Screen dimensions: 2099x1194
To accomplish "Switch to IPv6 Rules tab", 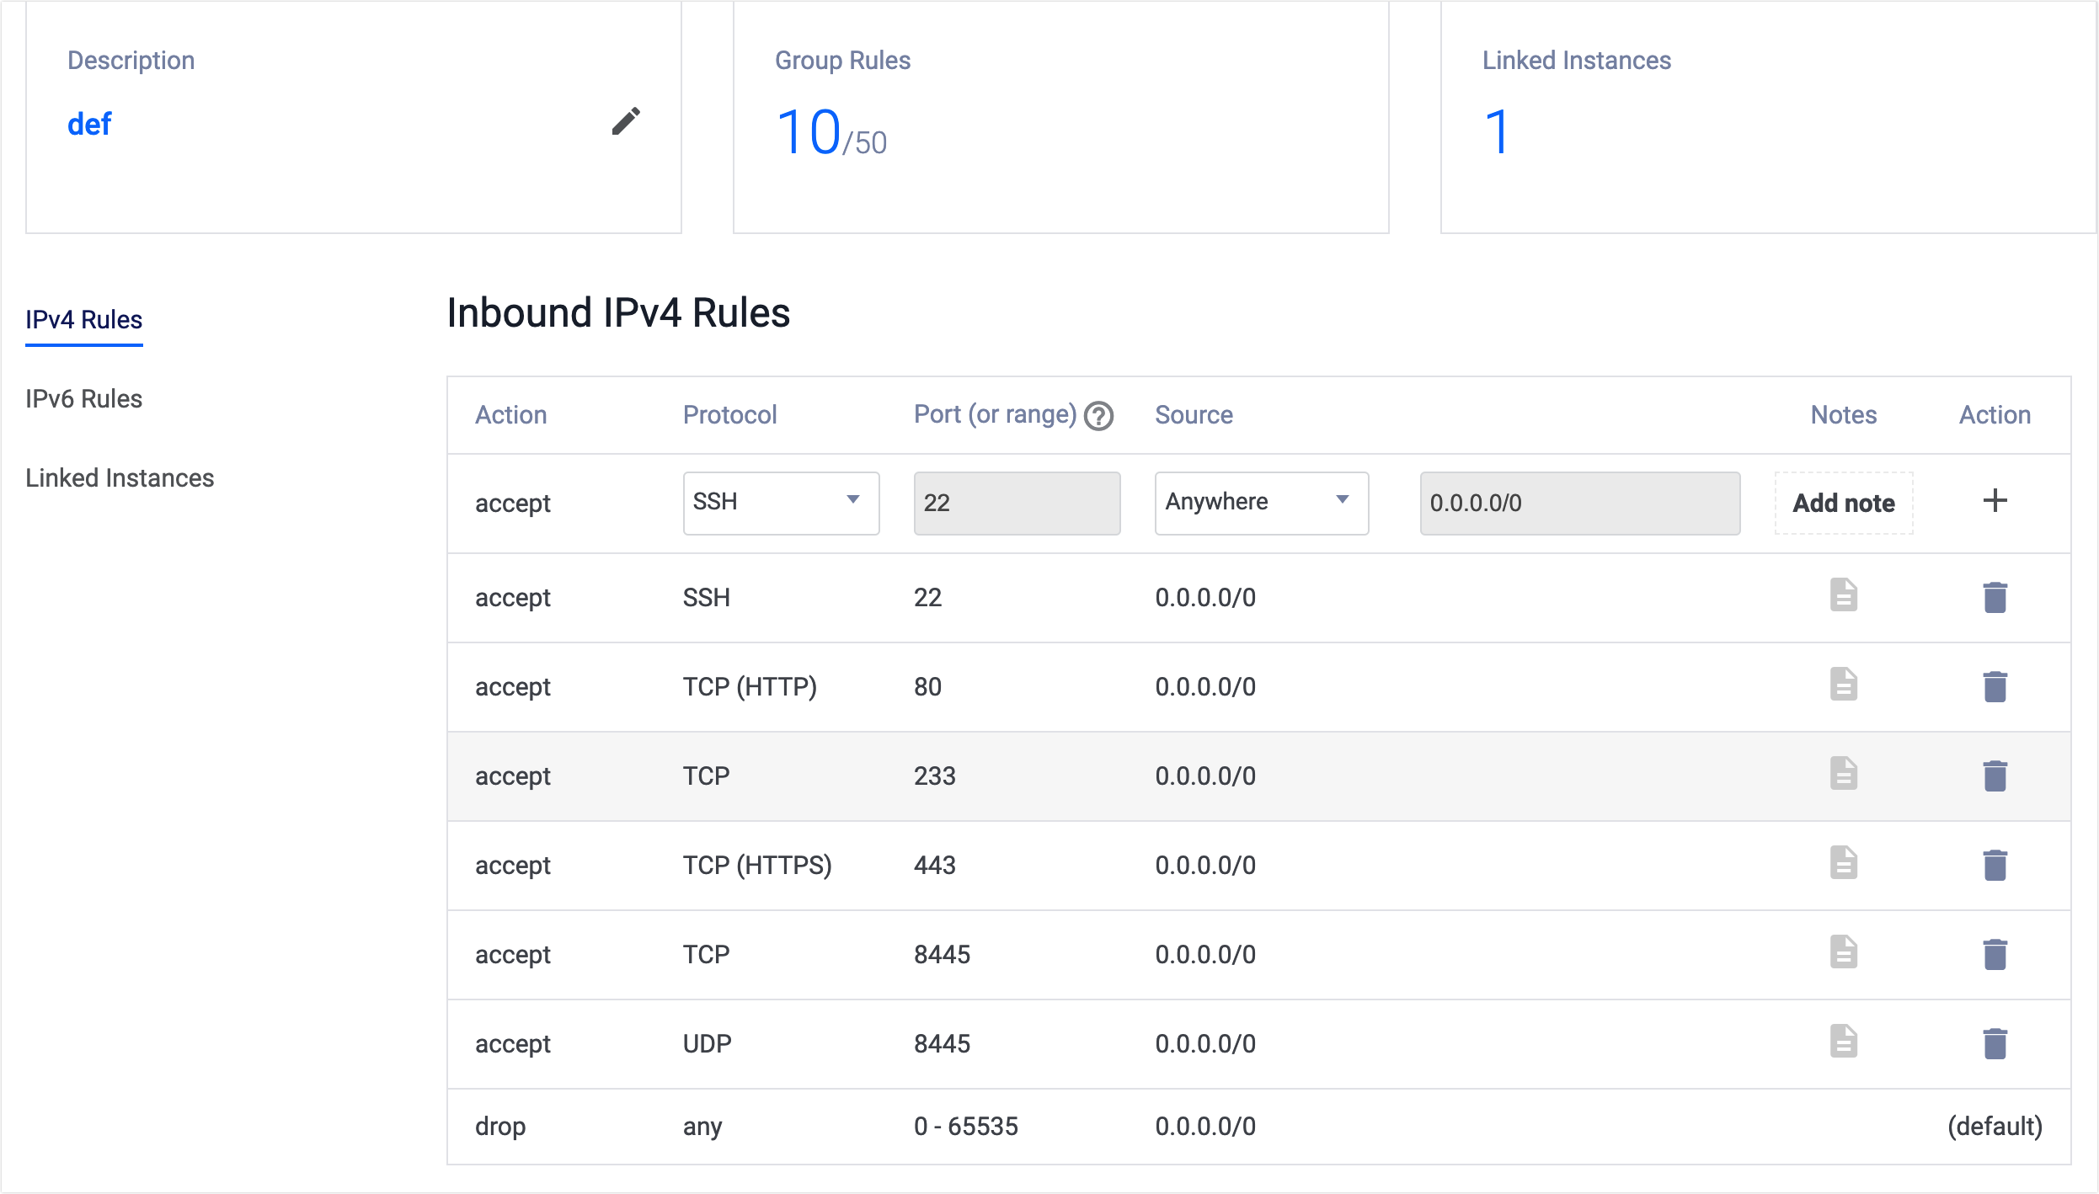I will (x=83, y=399).
